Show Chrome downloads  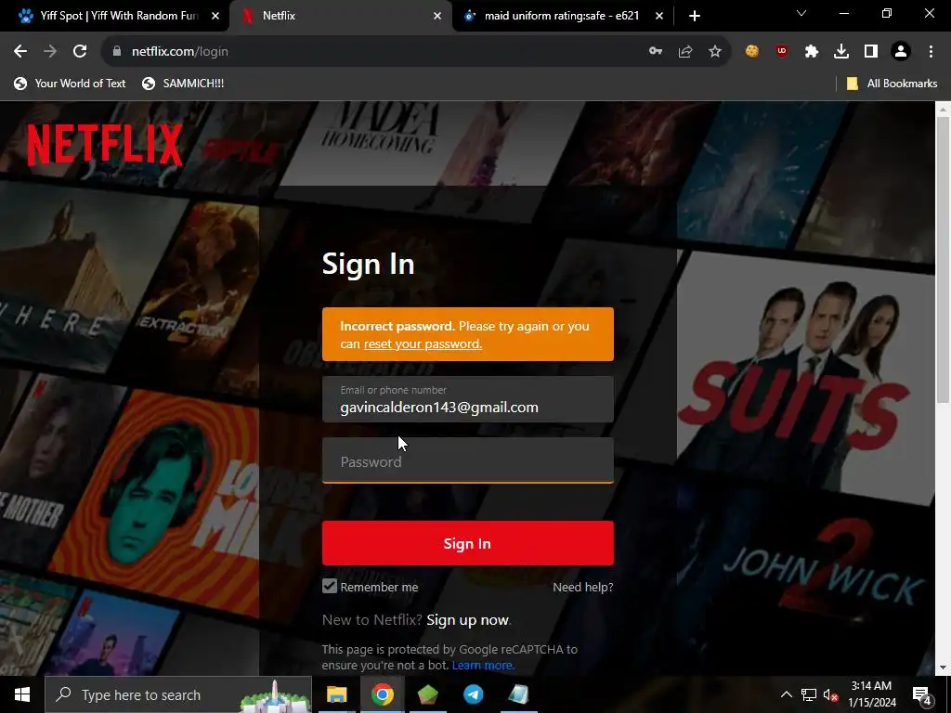(x=841, y=52)
